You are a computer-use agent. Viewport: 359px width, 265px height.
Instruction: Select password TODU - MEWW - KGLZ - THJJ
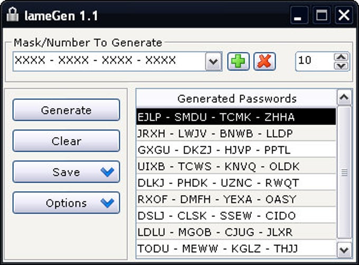coord(237,249)
